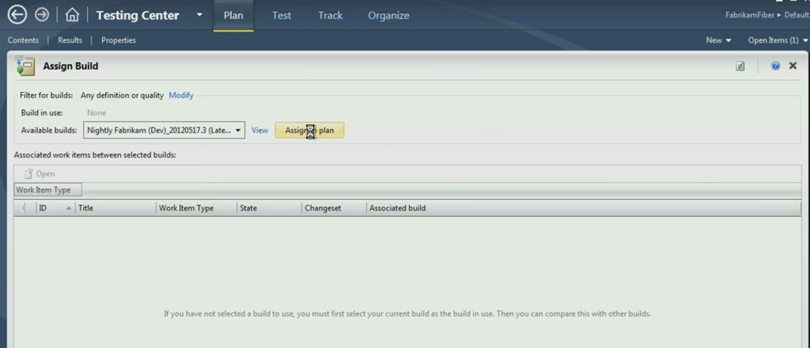Open help with the blue question icon
The width and height of the screenshot is (810, 348).
coord(775,66)
